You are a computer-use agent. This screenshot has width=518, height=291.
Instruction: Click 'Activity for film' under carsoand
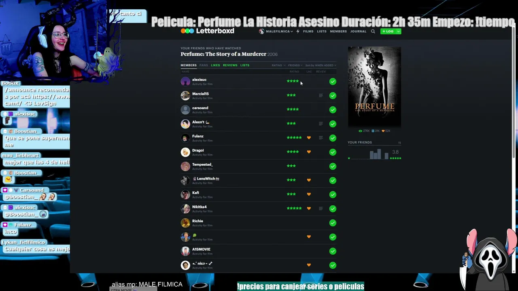pos(202,112)
